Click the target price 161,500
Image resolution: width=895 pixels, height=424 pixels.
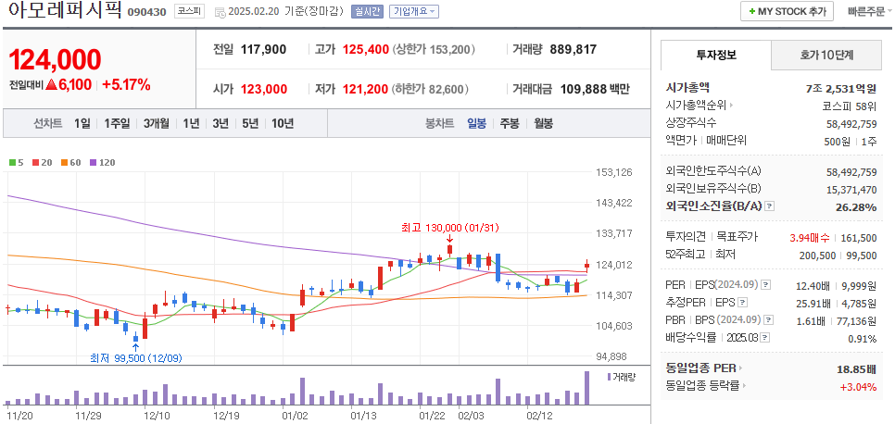859,238
